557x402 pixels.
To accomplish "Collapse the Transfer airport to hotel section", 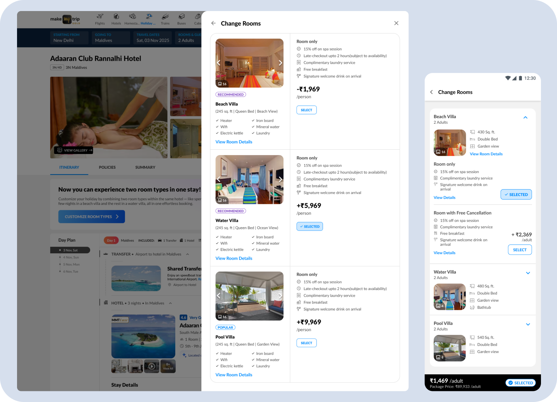I will click(188, 254).
